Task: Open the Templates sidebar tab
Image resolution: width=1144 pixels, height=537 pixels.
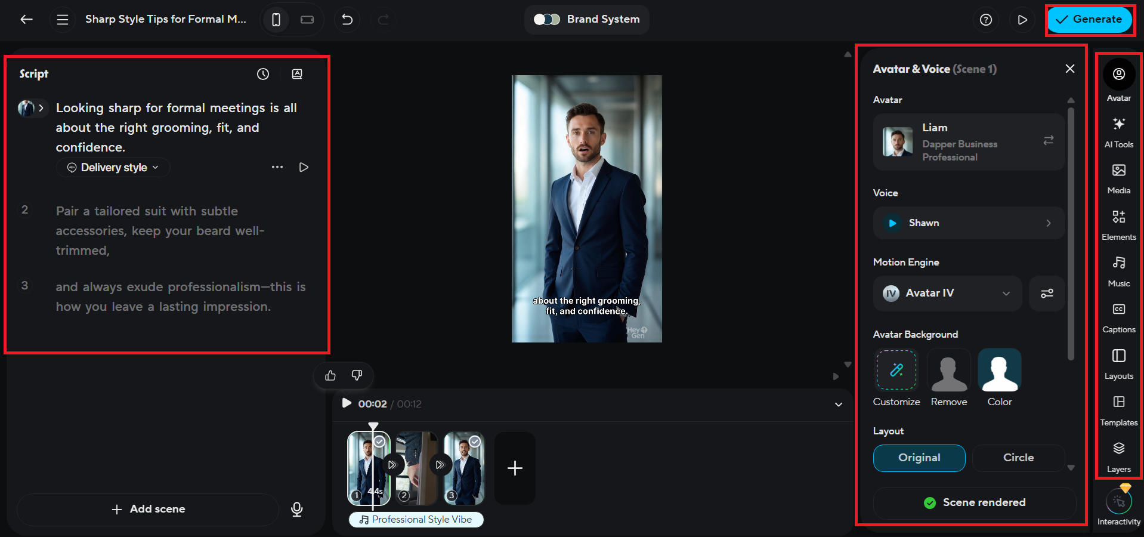Action: (1119, 411)
